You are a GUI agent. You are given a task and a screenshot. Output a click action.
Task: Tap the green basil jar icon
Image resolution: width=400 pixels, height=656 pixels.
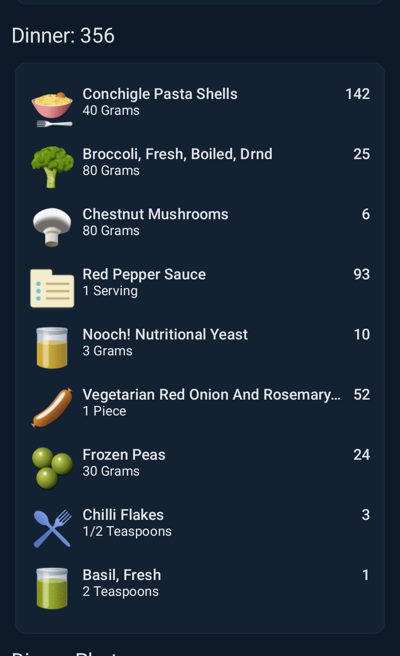point(52,588)
